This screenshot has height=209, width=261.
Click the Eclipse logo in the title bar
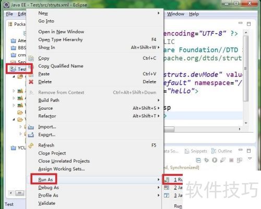[x=6, y=5]
